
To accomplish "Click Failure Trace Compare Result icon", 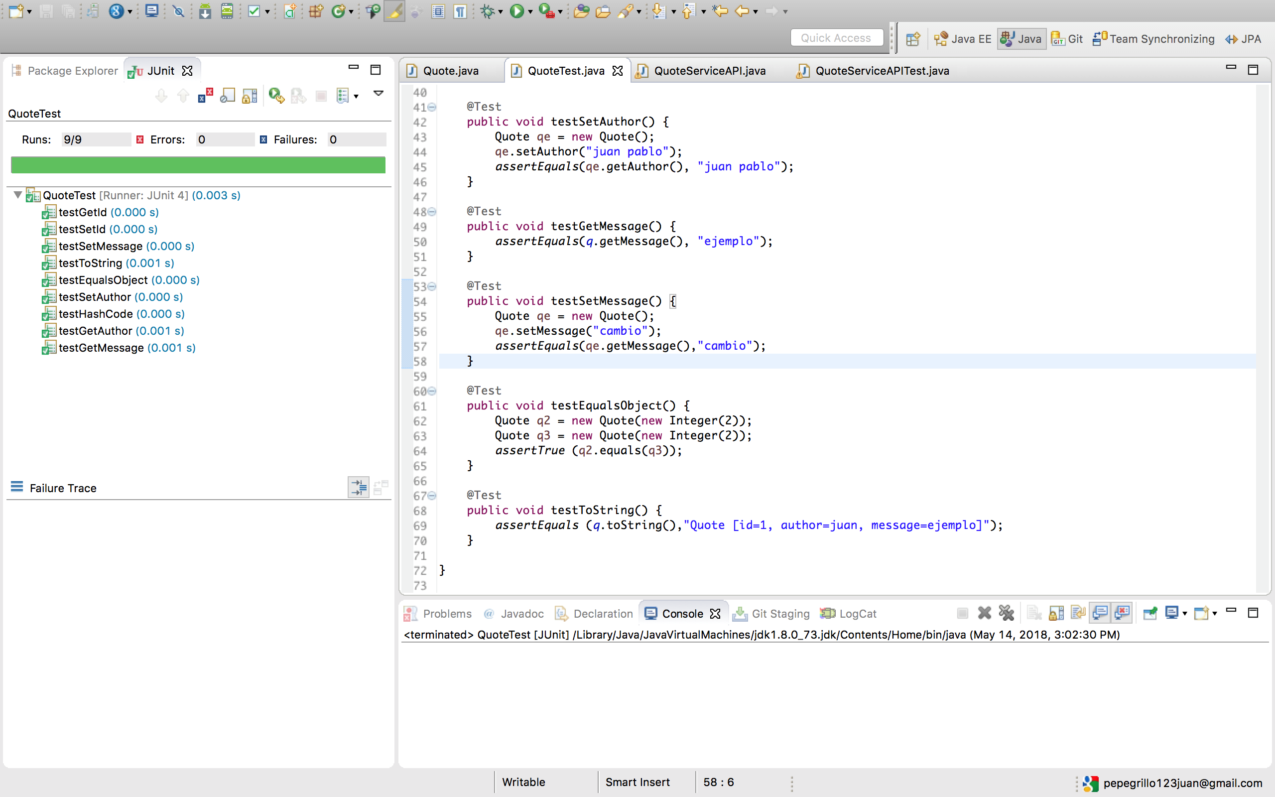I will [381, 488].
